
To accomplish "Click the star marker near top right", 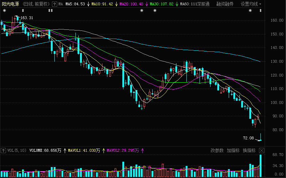I will 250,11.
